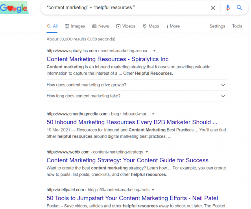
Task: Open dropdown arrow beside webfx.com URL
Action: tap(147, 152)
